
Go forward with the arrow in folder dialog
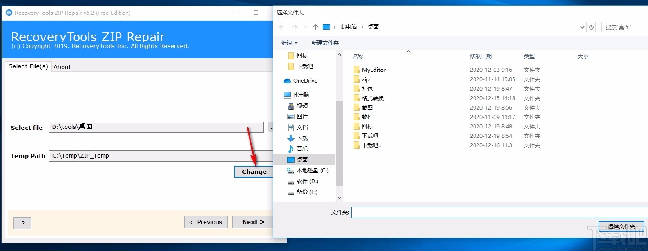(x=295, y=27)
